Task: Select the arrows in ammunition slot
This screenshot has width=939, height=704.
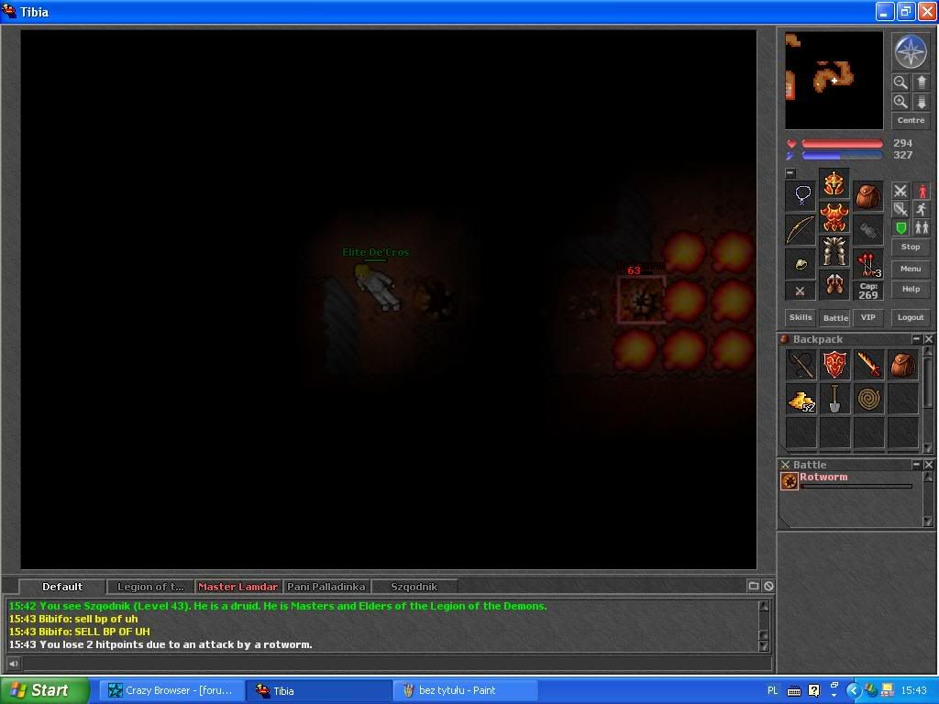Action: [867, 263]
